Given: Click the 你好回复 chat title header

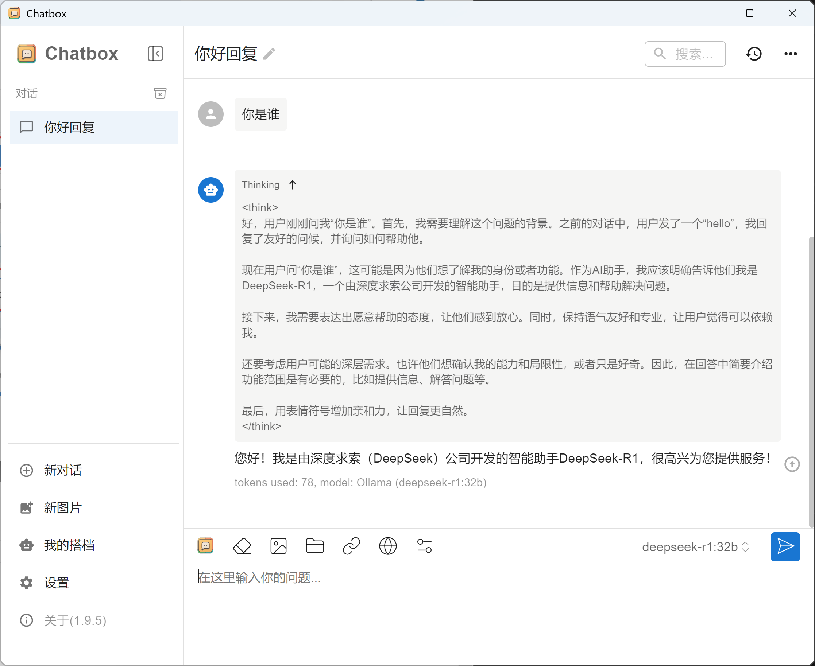Looking at the screenshot, I should click(x=226, y=54).
